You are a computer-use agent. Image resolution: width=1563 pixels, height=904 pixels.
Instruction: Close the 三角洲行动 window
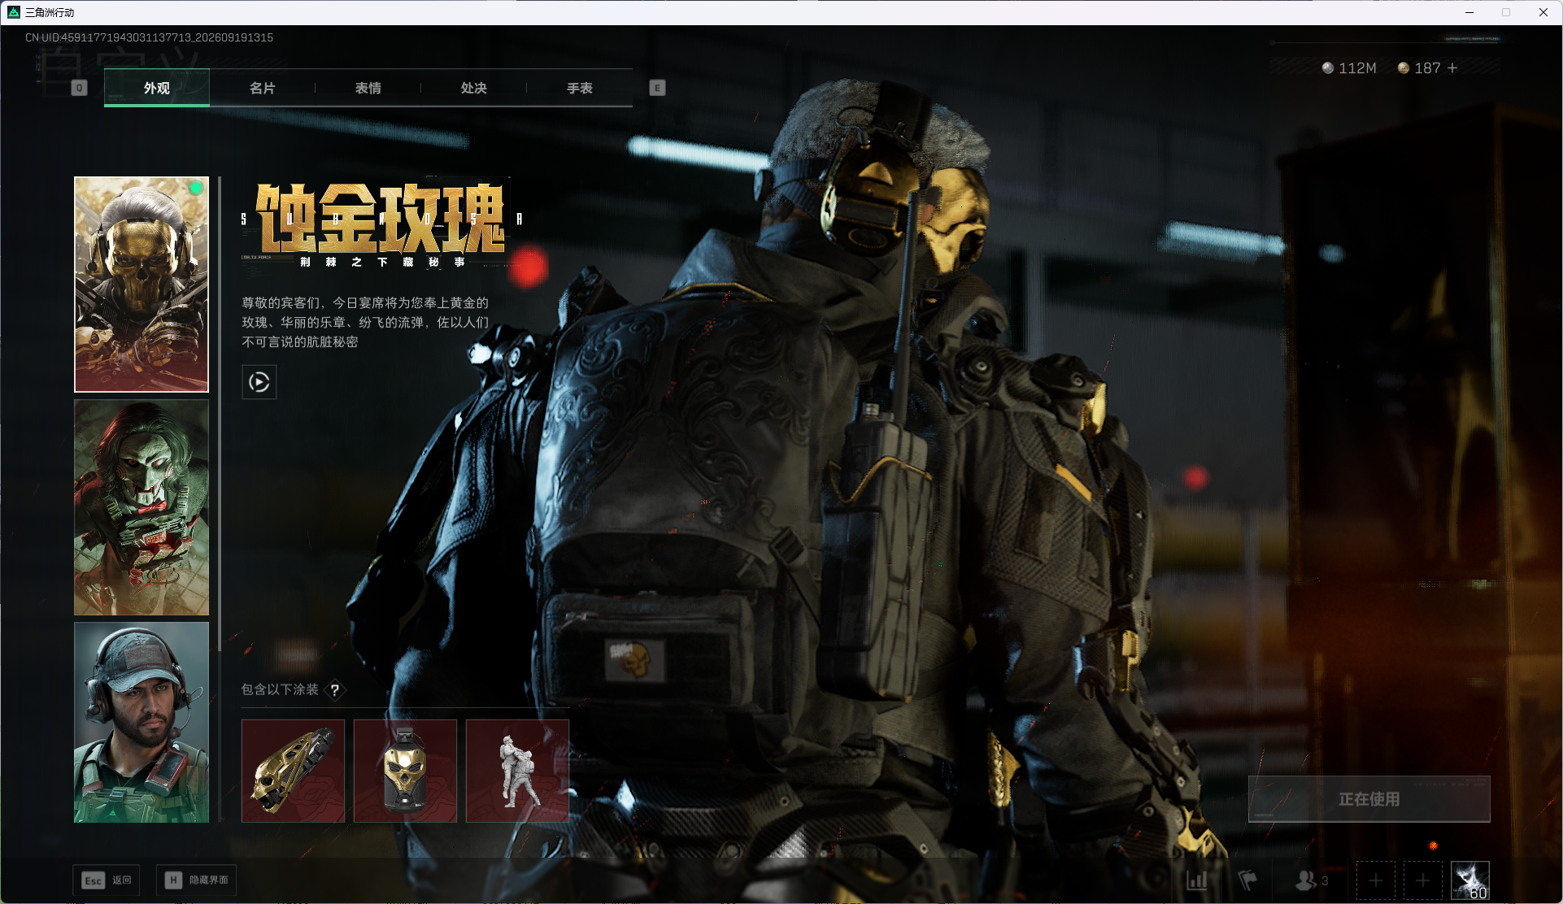(x=1543, y=12)
